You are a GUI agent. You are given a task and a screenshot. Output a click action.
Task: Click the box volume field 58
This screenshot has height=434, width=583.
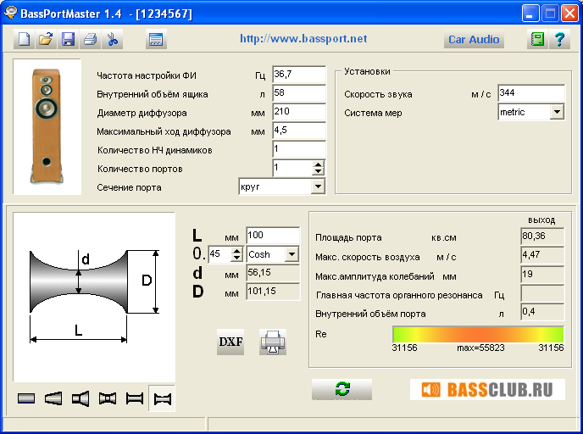(299, 93)
